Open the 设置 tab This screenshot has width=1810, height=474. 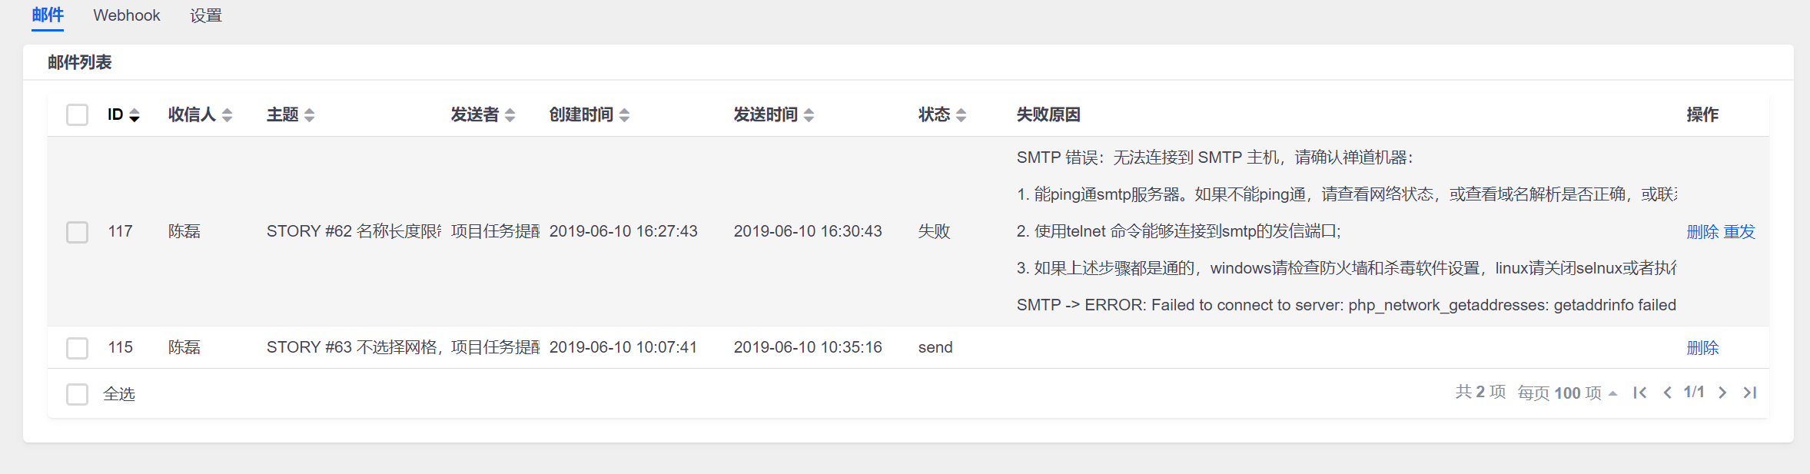pos(206,15)
